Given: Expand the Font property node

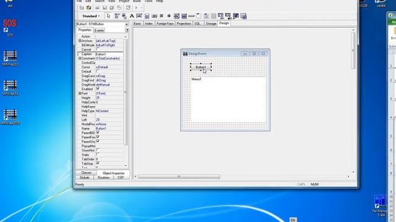Looking at the screenshot, I should [80, 93].
